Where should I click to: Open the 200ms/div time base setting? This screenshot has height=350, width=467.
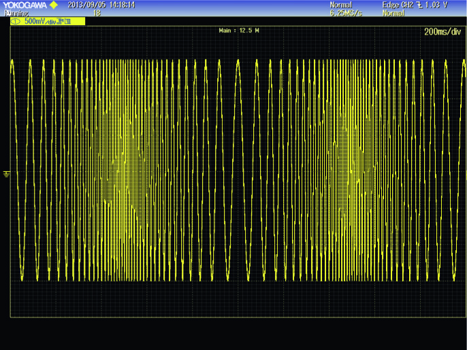pos(442,31)
